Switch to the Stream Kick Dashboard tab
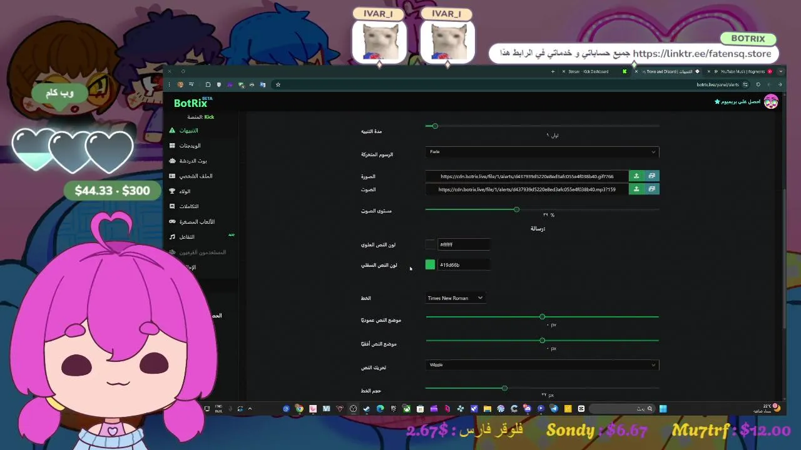 (594, 71)
